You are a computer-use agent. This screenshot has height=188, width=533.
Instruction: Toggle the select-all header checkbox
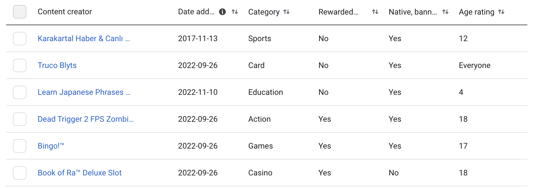[x=20, y=12]
